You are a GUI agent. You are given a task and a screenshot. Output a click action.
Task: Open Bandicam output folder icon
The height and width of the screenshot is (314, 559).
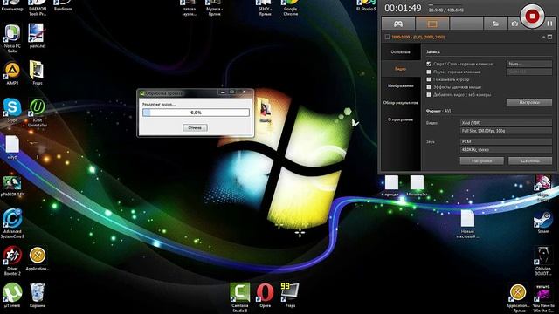click(495, 24)
